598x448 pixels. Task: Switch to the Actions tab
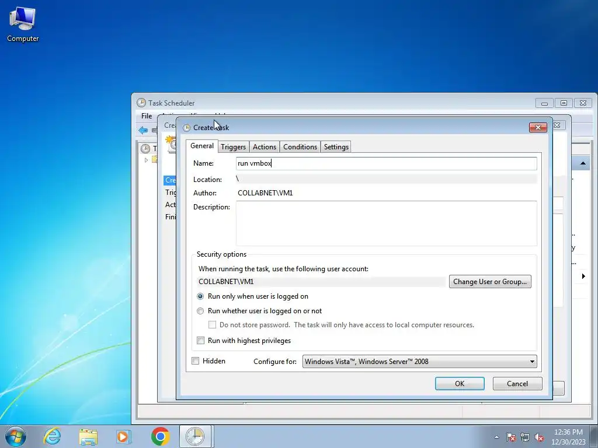point(265,147)
